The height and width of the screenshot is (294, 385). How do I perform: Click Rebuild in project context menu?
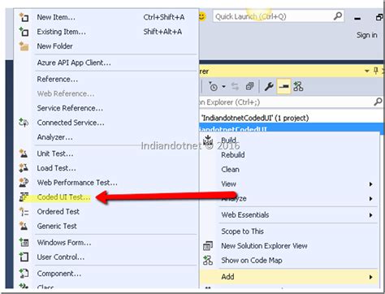tap(233, 155)
